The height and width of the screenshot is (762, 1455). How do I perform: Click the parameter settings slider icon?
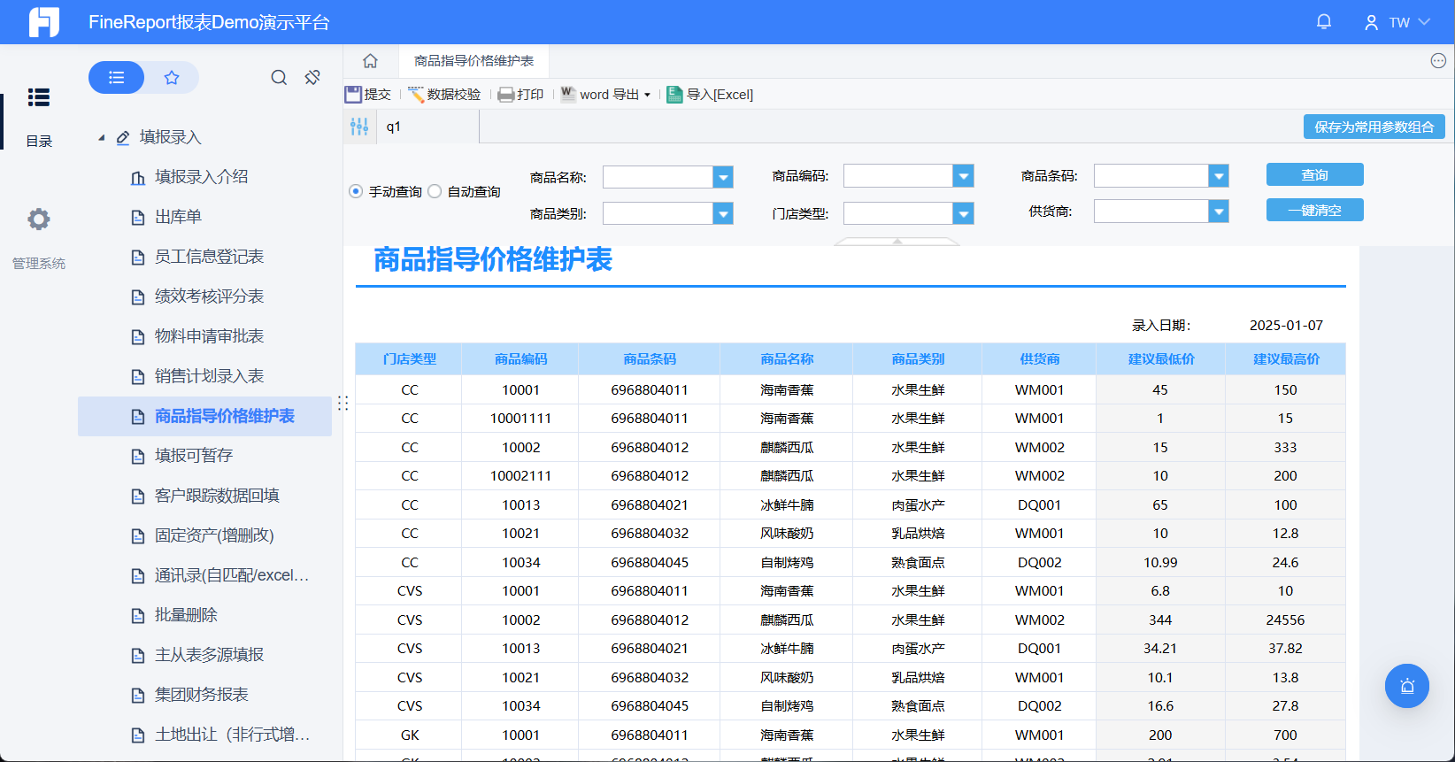click(359, 127)
